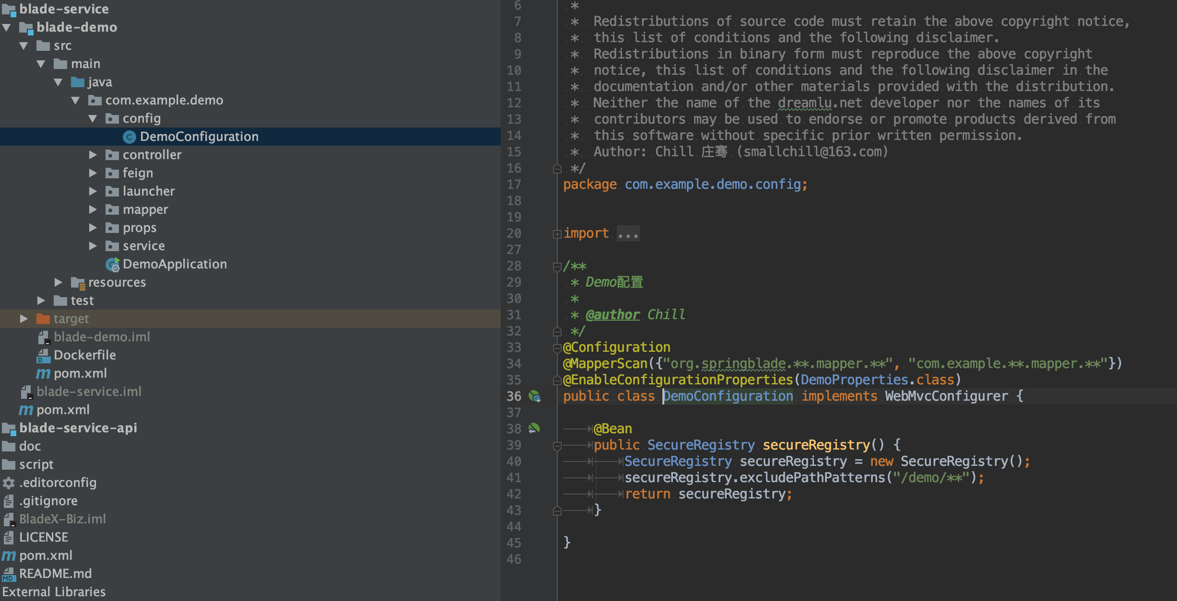The image size is (1177, 601).
Task: Click the LICENSE file icon
Action: coord(9,538)
